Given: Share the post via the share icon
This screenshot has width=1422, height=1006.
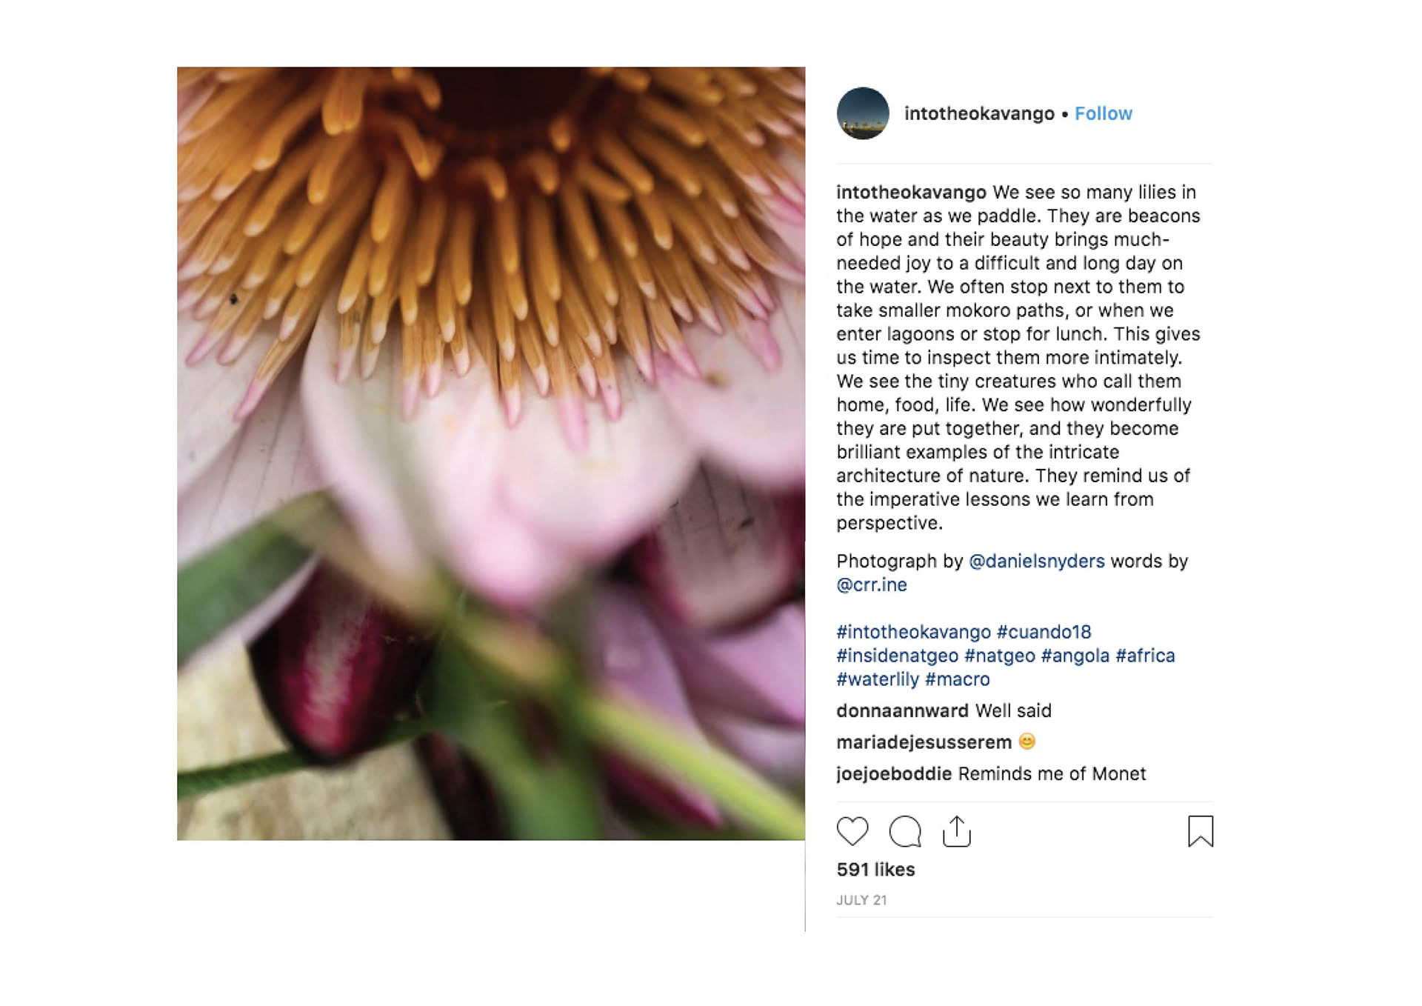Looking at the screenshot, I should [956, 831].
